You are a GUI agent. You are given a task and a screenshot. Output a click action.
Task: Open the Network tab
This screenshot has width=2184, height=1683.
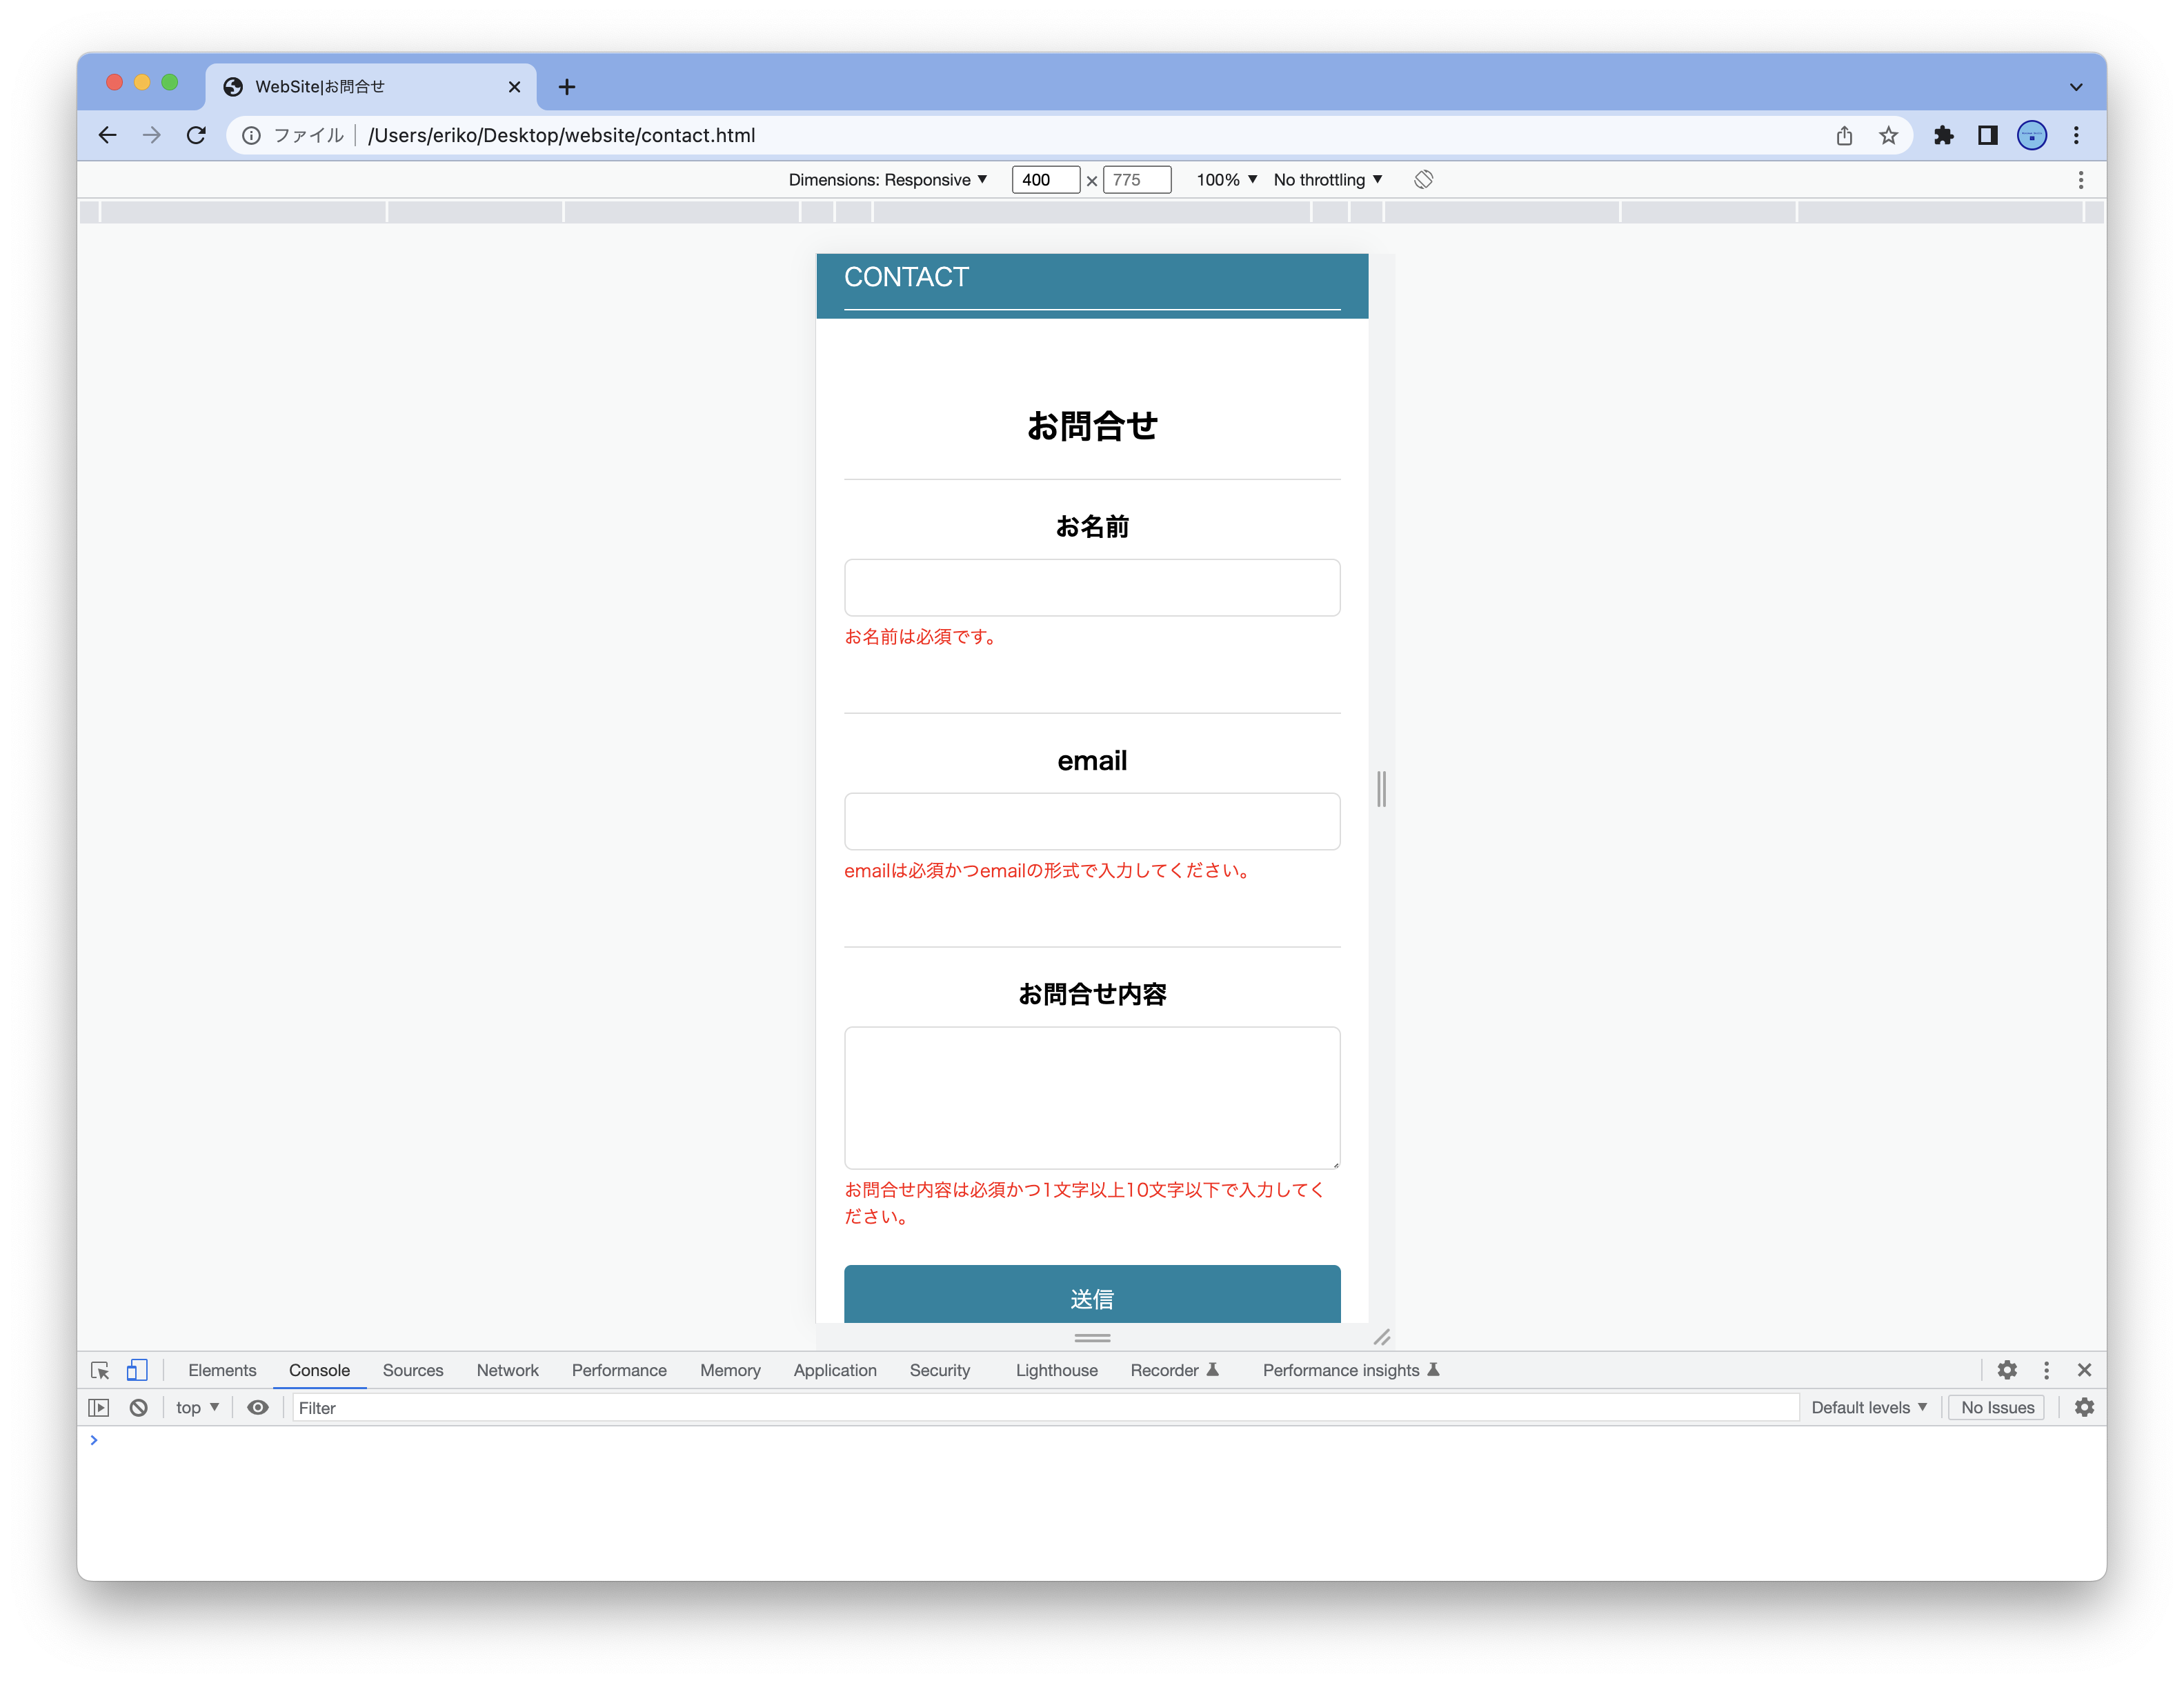pyautogui.click(x=507, y=1370)
